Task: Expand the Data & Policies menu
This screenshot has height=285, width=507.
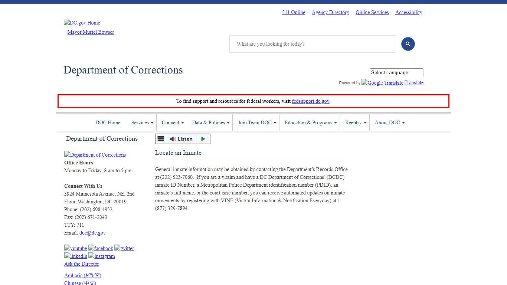Action: [x=210, y=123]
